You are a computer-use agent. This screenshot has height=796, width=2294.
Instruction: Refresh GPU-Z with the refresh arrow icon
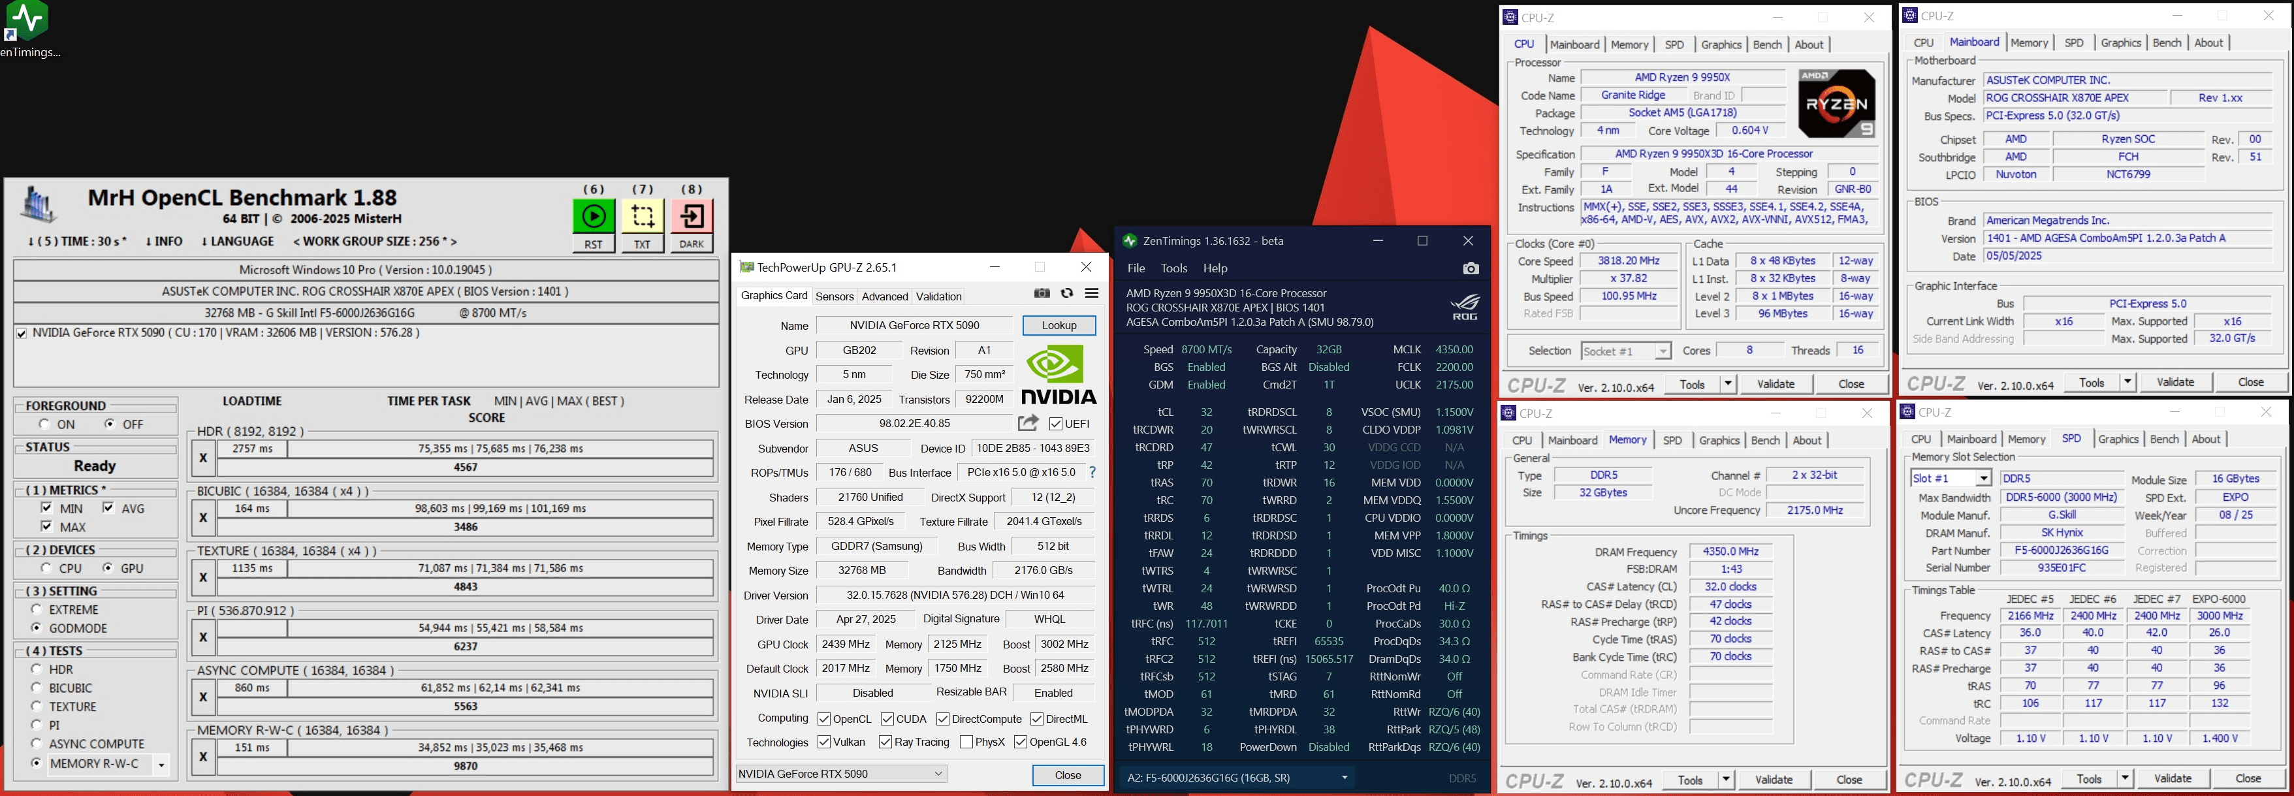tap(1067, 294)
